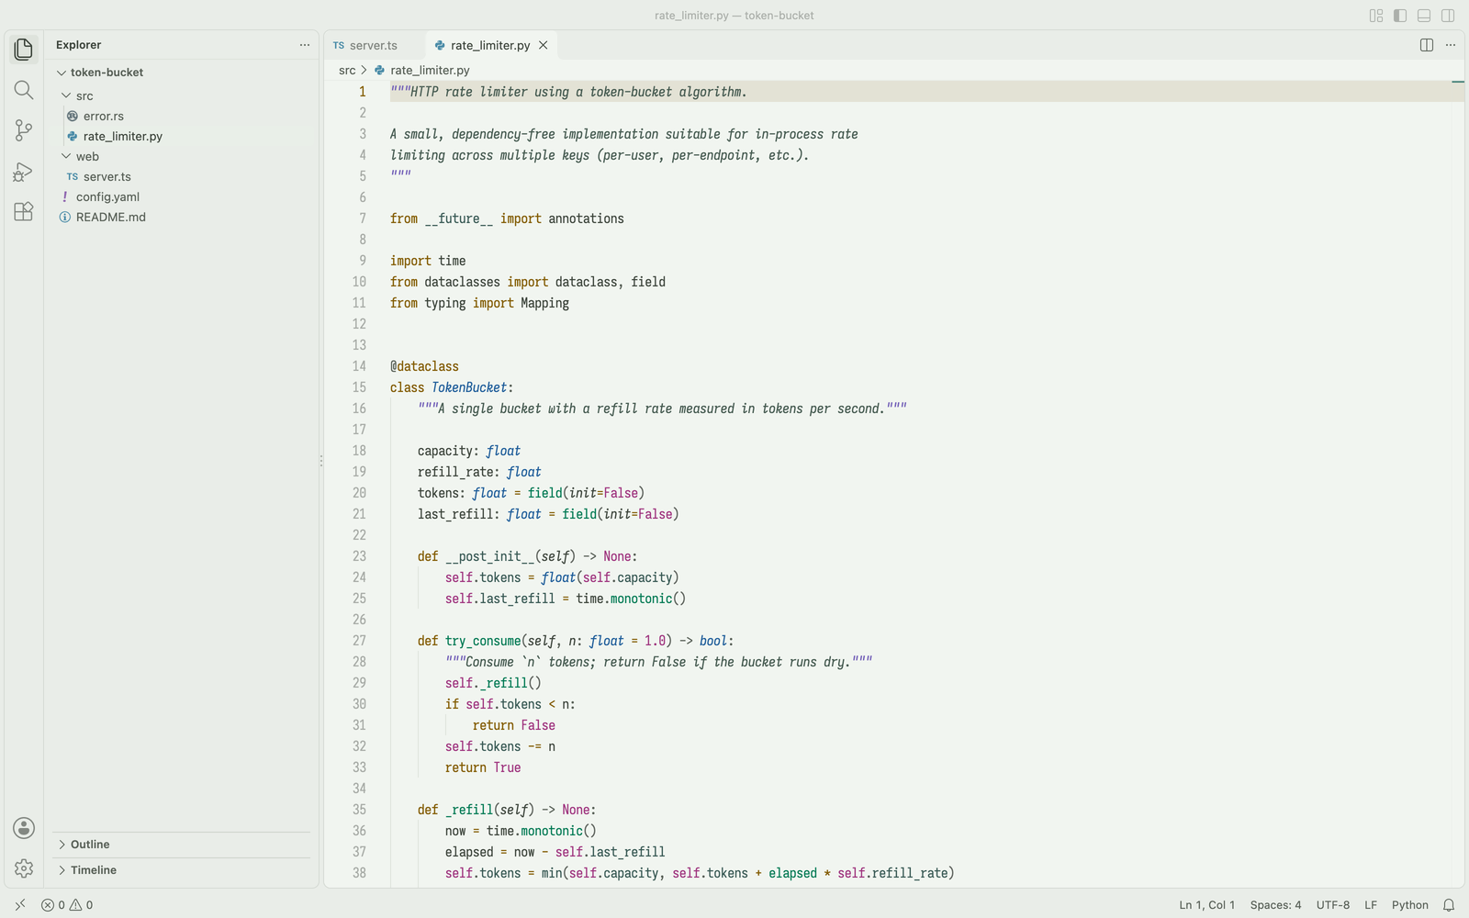Open the Explorer view in activity bar

pyautogui.click(x=24, y=50)
